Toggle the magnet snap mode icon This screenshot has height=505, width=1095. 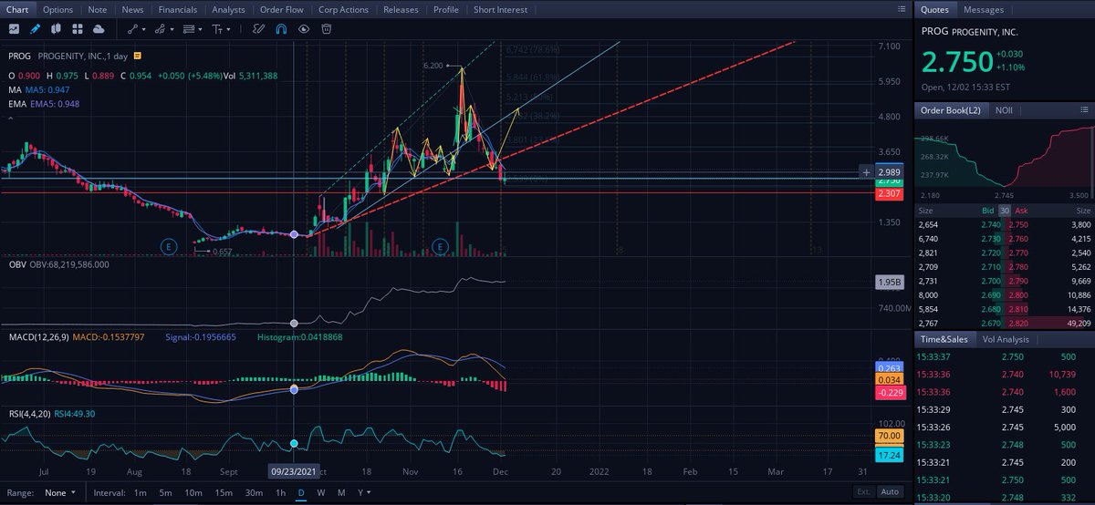coord(281,28)
